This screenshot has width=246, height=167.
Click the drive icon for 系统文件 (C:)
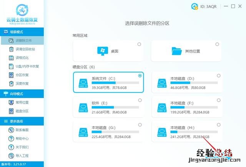pyautogui.click(x=83, y=83)
